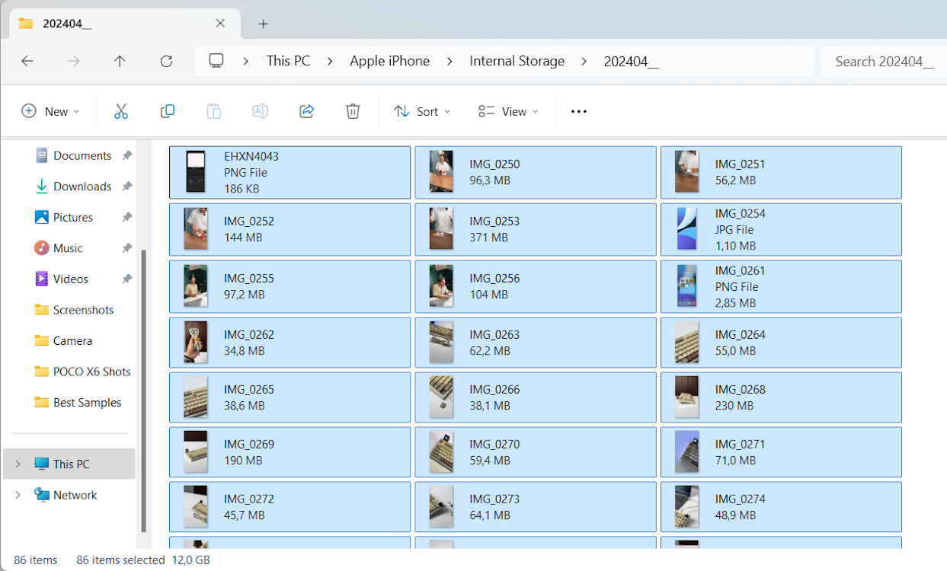Cut the selected files
This screenshot has height=571, width=947.
pos(121,111)
